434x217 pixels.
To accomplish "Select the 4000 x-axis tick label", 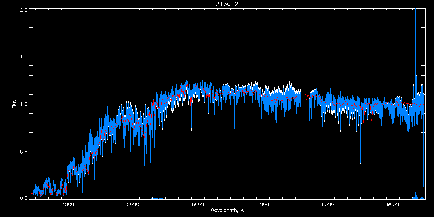I will [x=68, y=204].
